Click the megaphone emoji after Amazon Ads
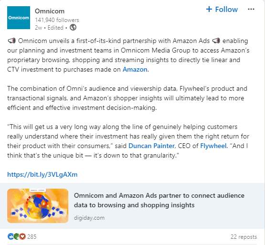The width and height of the screenshot is (265, 245). coord(216,41)
